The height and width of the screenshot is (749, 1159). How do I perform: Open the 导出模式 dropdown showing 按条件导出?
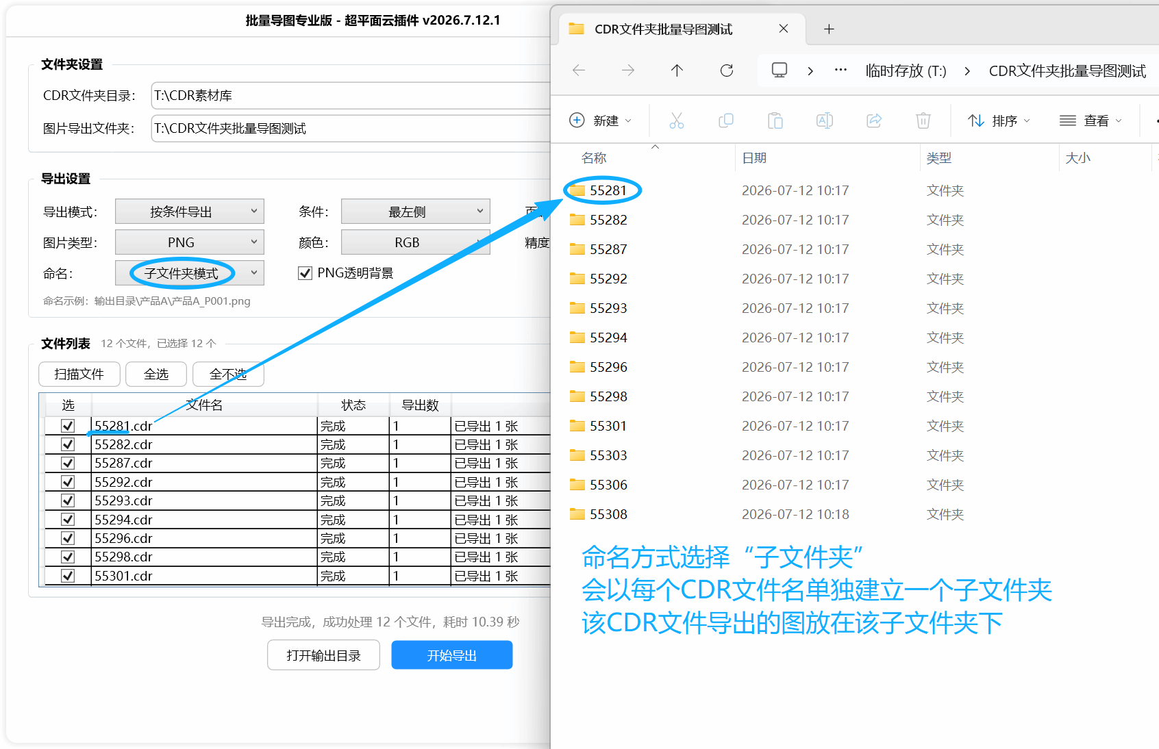(x=190, y=212)
